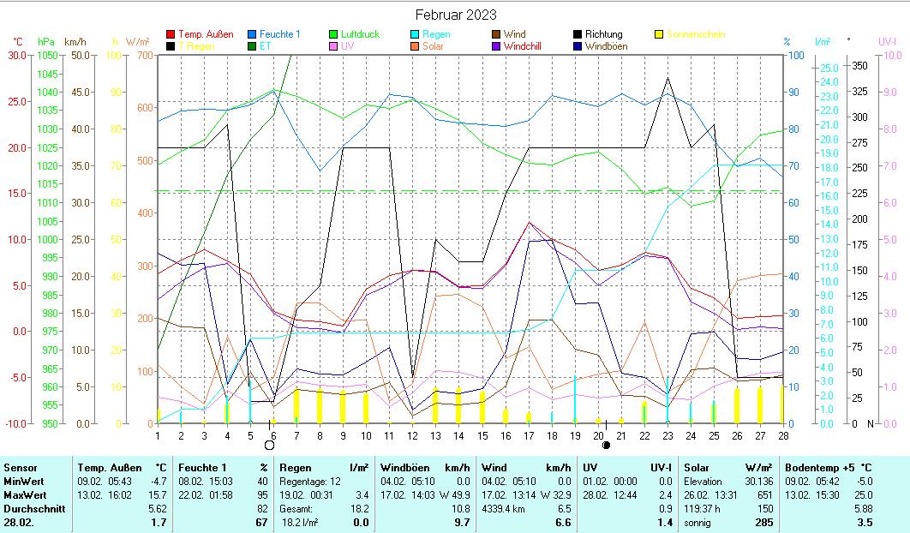
Task: Click the black T Regen legend swatch
Action: click(171, 46)
